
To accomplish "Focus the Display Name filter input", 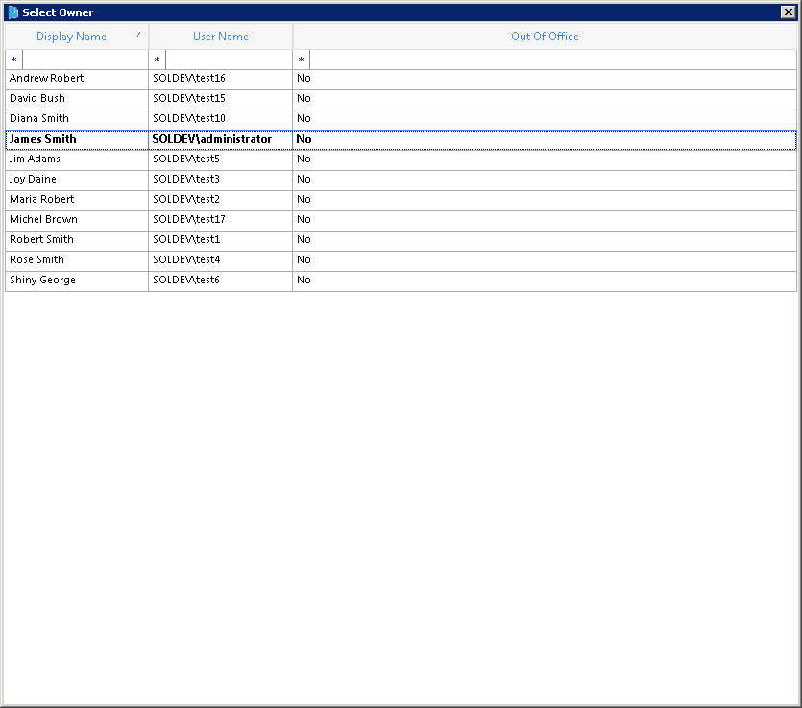I will tap(85, 60).
